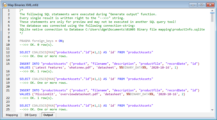Click line number 1 in the gutter
Viewport: 217px width, 120px height.
tap(9, 10)
